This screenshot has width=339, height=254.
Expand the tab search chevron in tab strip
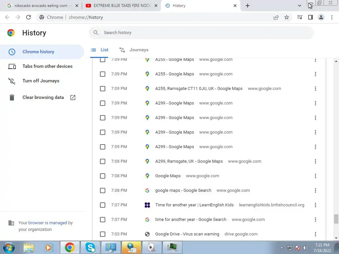(299, 6)
